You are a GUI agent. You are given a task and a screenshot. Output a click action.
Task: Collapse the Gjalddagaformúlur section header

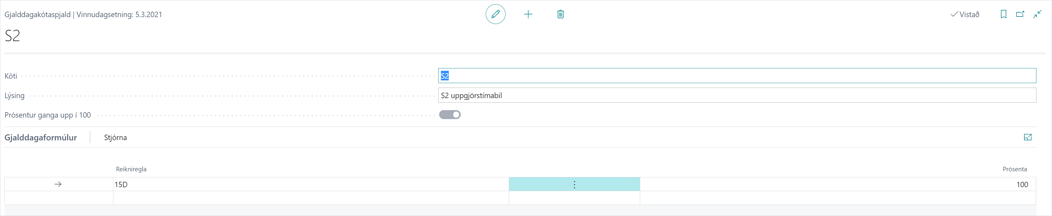41,137
